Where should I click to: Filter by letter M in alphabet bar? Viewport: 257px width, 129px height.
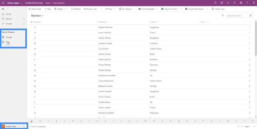[146, 121]
